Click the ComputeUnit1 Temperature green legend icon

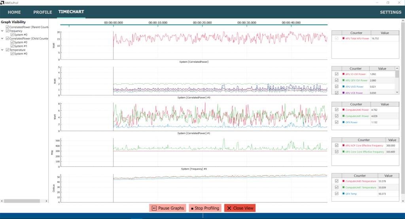(344, 187)
